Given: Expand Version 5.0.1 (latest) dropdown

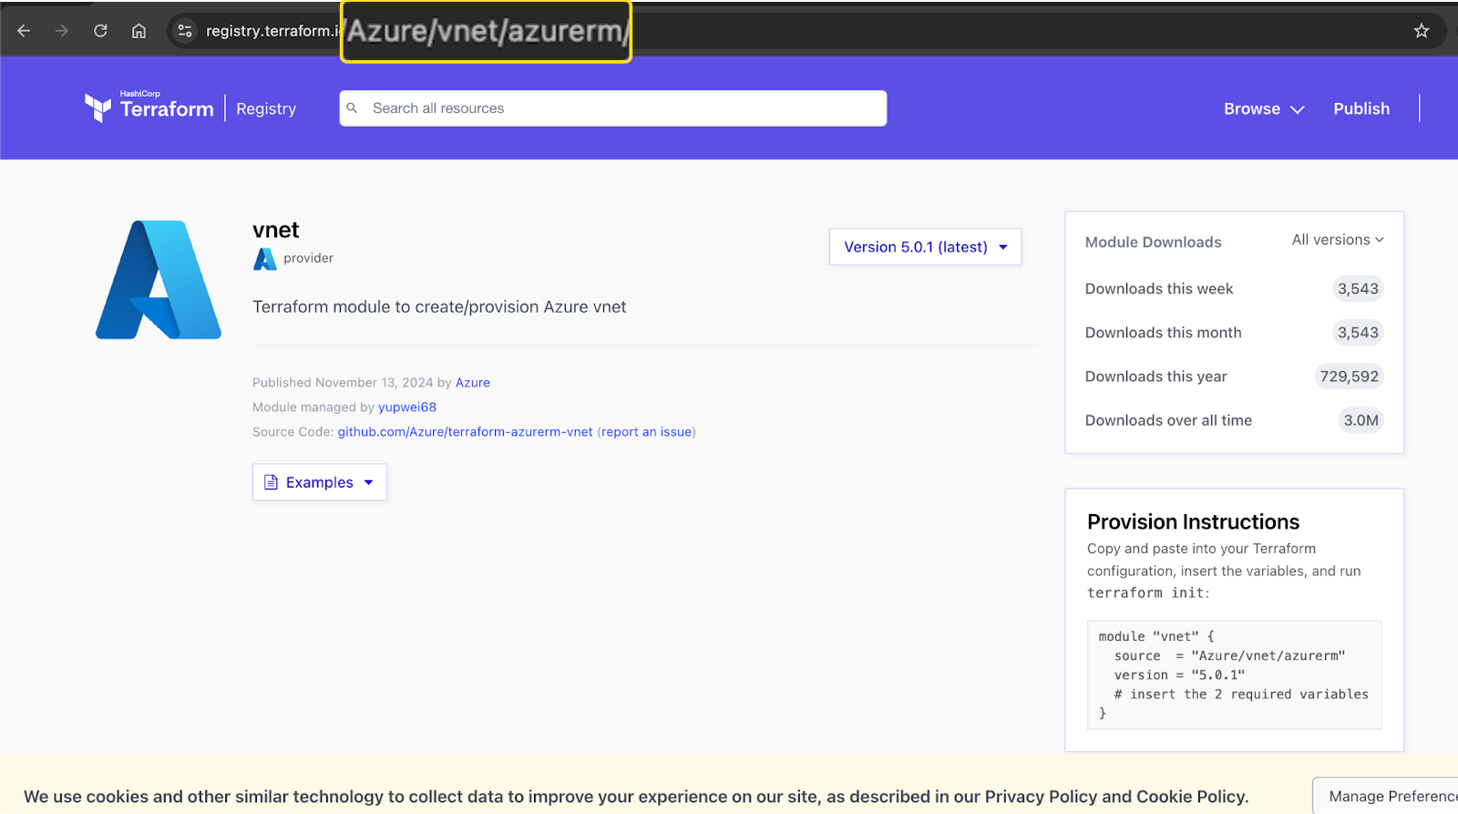Looking at the screenshot, I should coord(925,247).
